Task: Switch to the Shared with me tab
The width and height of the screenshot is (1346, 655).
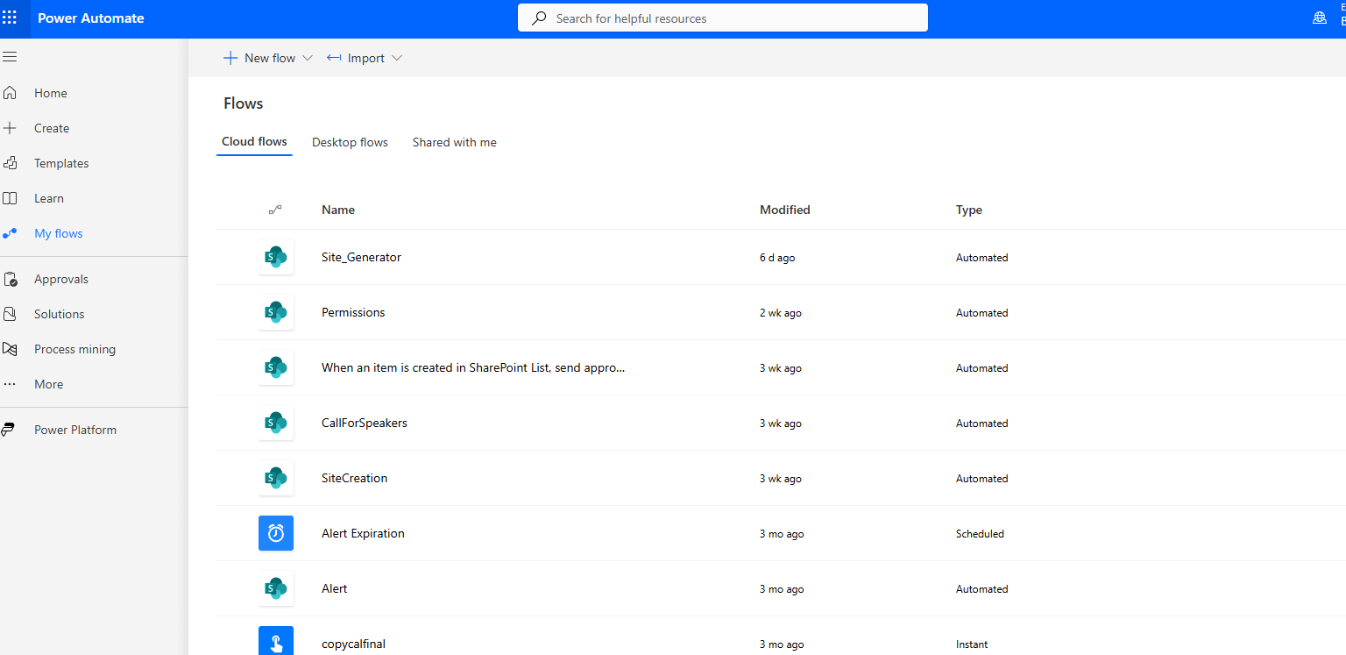Action: click(x=454, y=142)
